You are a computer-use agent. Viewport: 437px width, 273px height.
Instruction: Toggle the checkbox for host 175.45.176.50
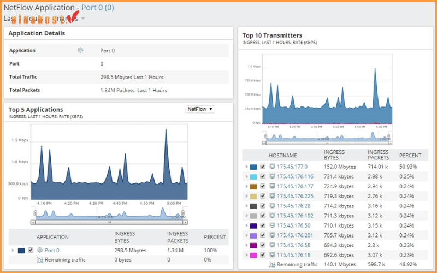click(x=263, y=225)
